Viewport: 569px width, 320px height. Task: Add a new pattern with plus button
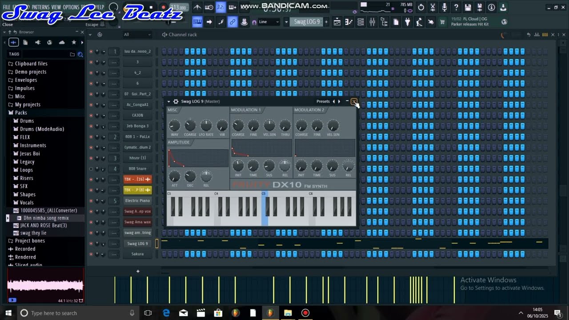pos(326,22)
